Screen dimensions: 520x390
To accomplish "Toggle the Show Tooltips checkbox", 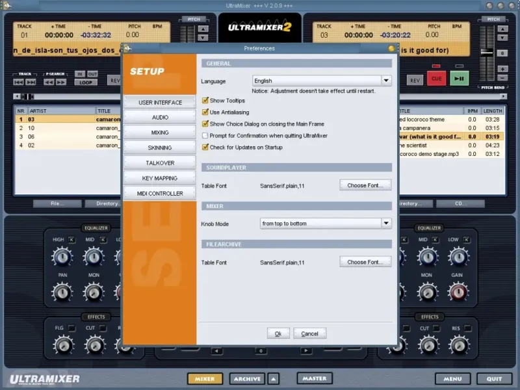I will click(x=205, y=100).
